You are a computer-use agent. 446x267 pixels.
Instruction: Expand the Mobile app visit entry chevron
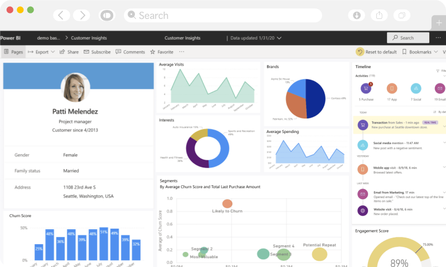444,167
